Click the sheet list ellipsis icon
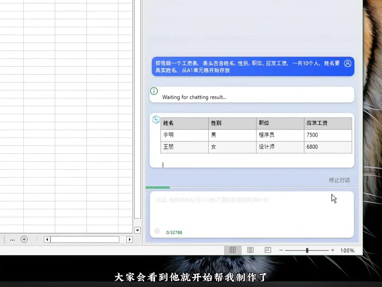The image size is (382, 287). tap(12, 239)
